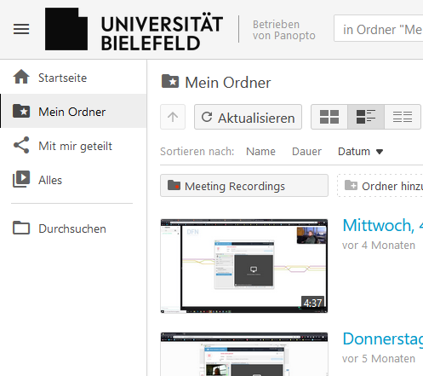Viewport: 423px width, 376px height.
Task: Switch to grid tile view
Action: coord(329,117)
